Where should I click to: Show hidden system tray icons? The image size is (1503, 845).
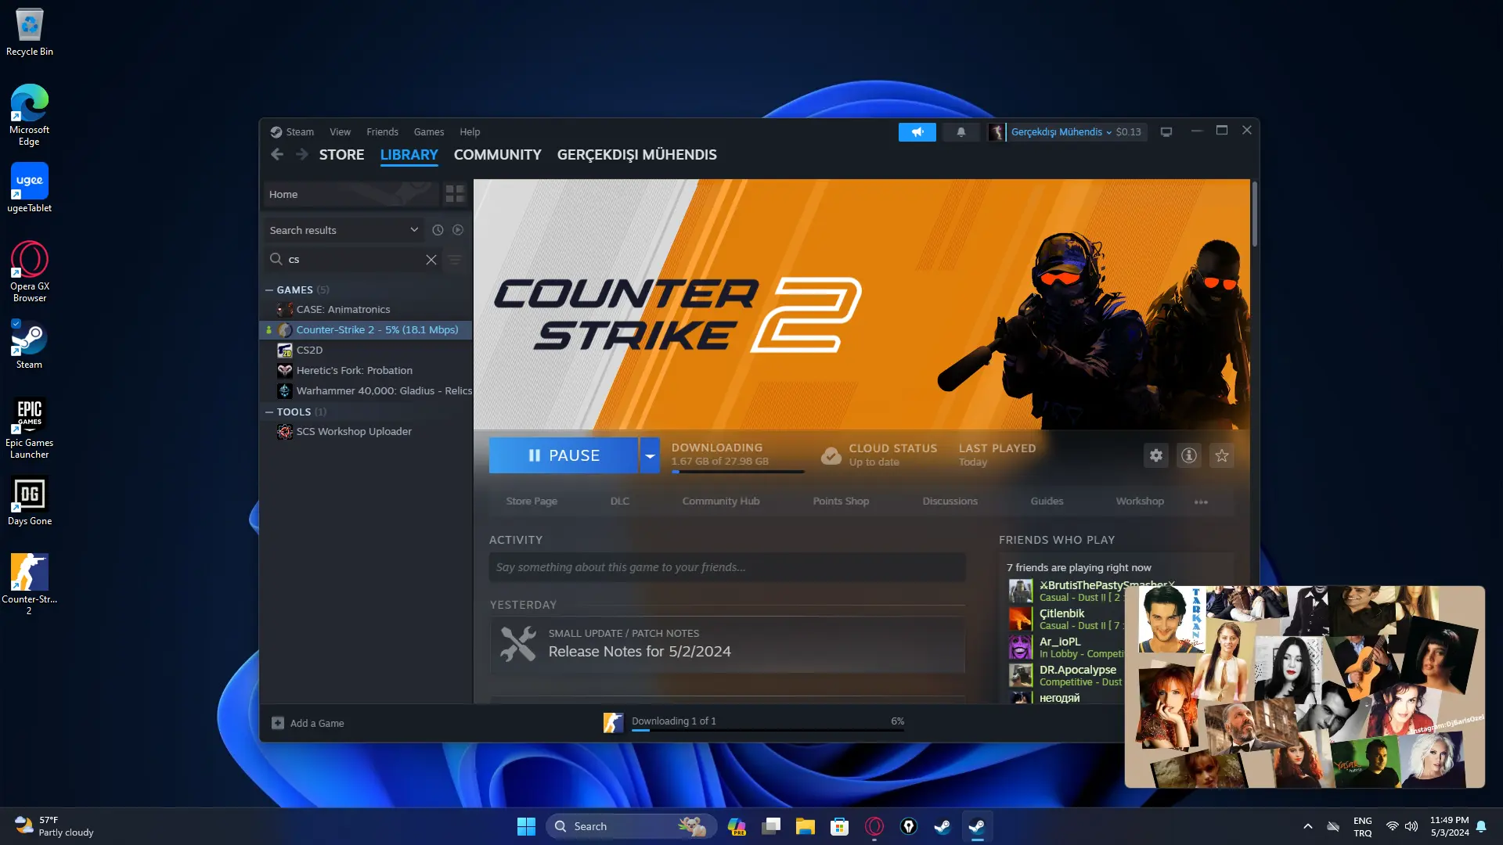1307,826
